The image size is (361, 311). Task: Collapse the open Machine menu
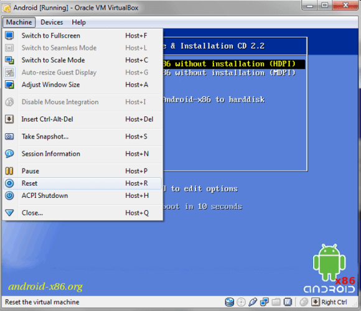(19, 22)
